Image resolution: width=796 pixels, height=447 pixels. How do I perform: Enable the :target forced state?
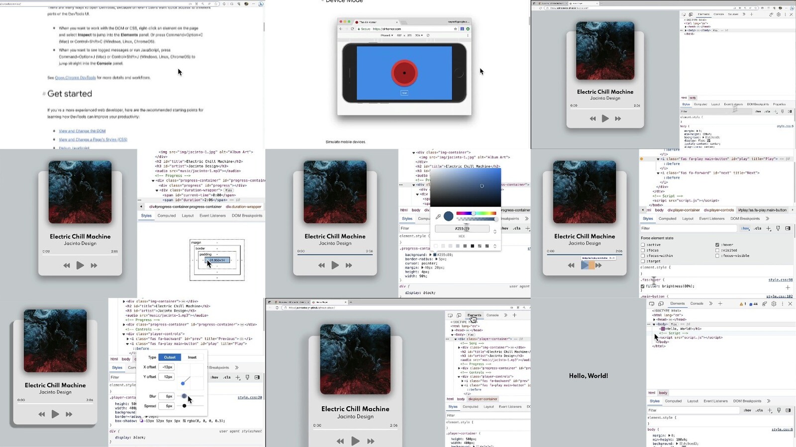point(643,261)
